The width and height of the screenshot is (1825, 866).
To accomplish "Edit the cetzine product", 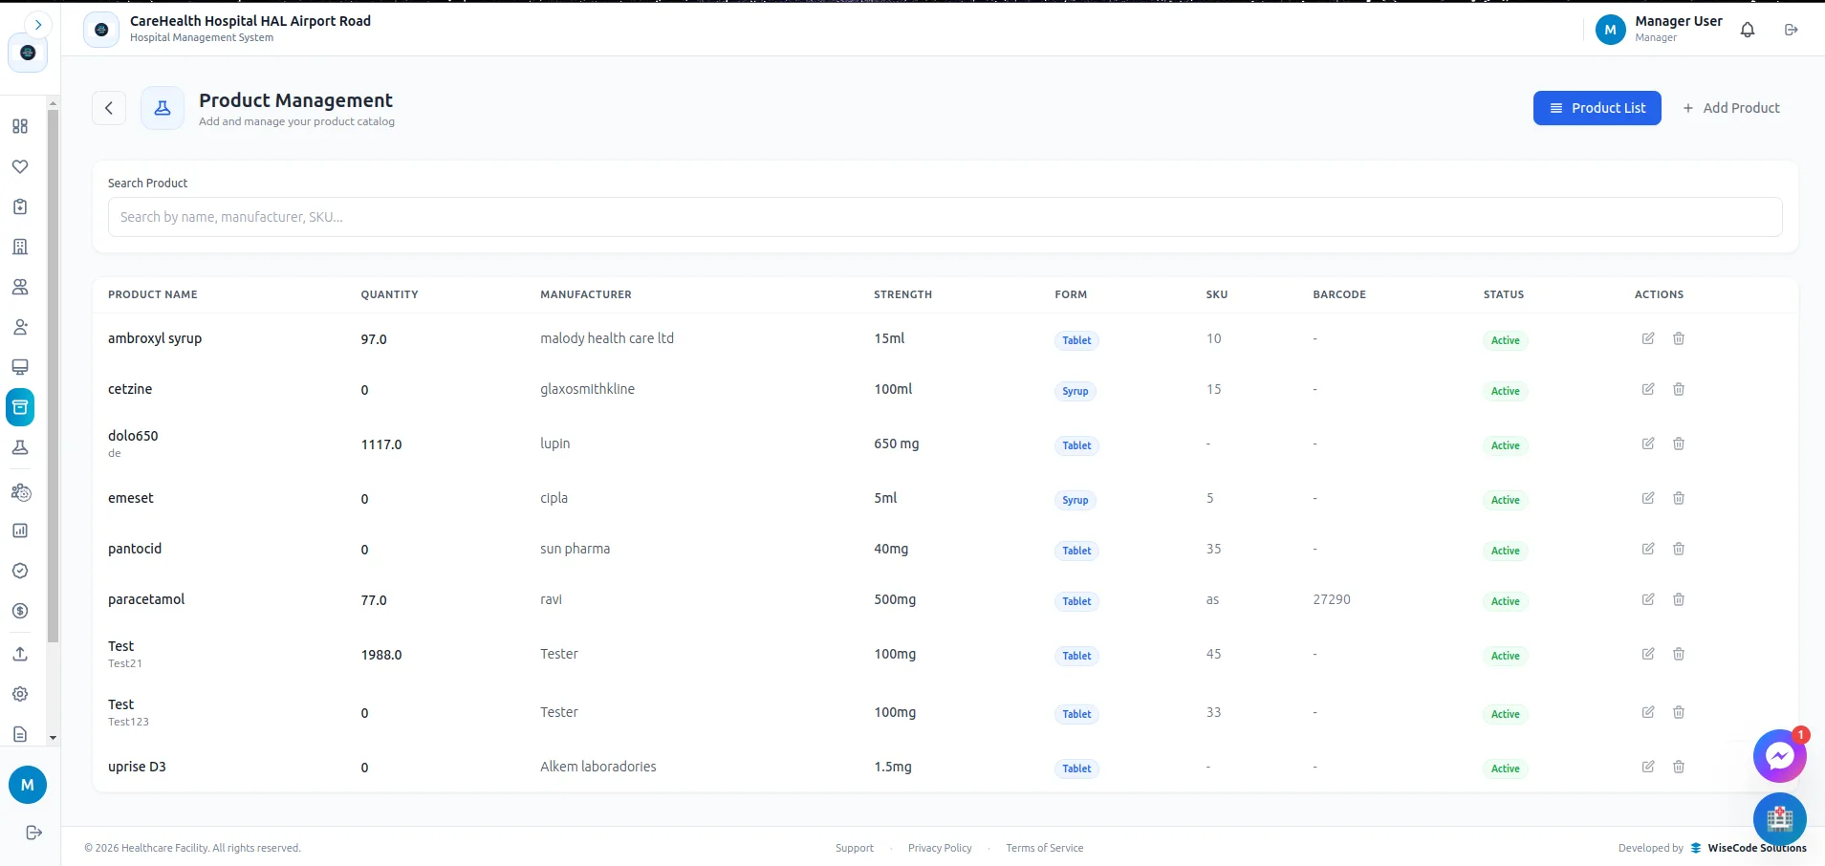I will tap(1648, 389).
